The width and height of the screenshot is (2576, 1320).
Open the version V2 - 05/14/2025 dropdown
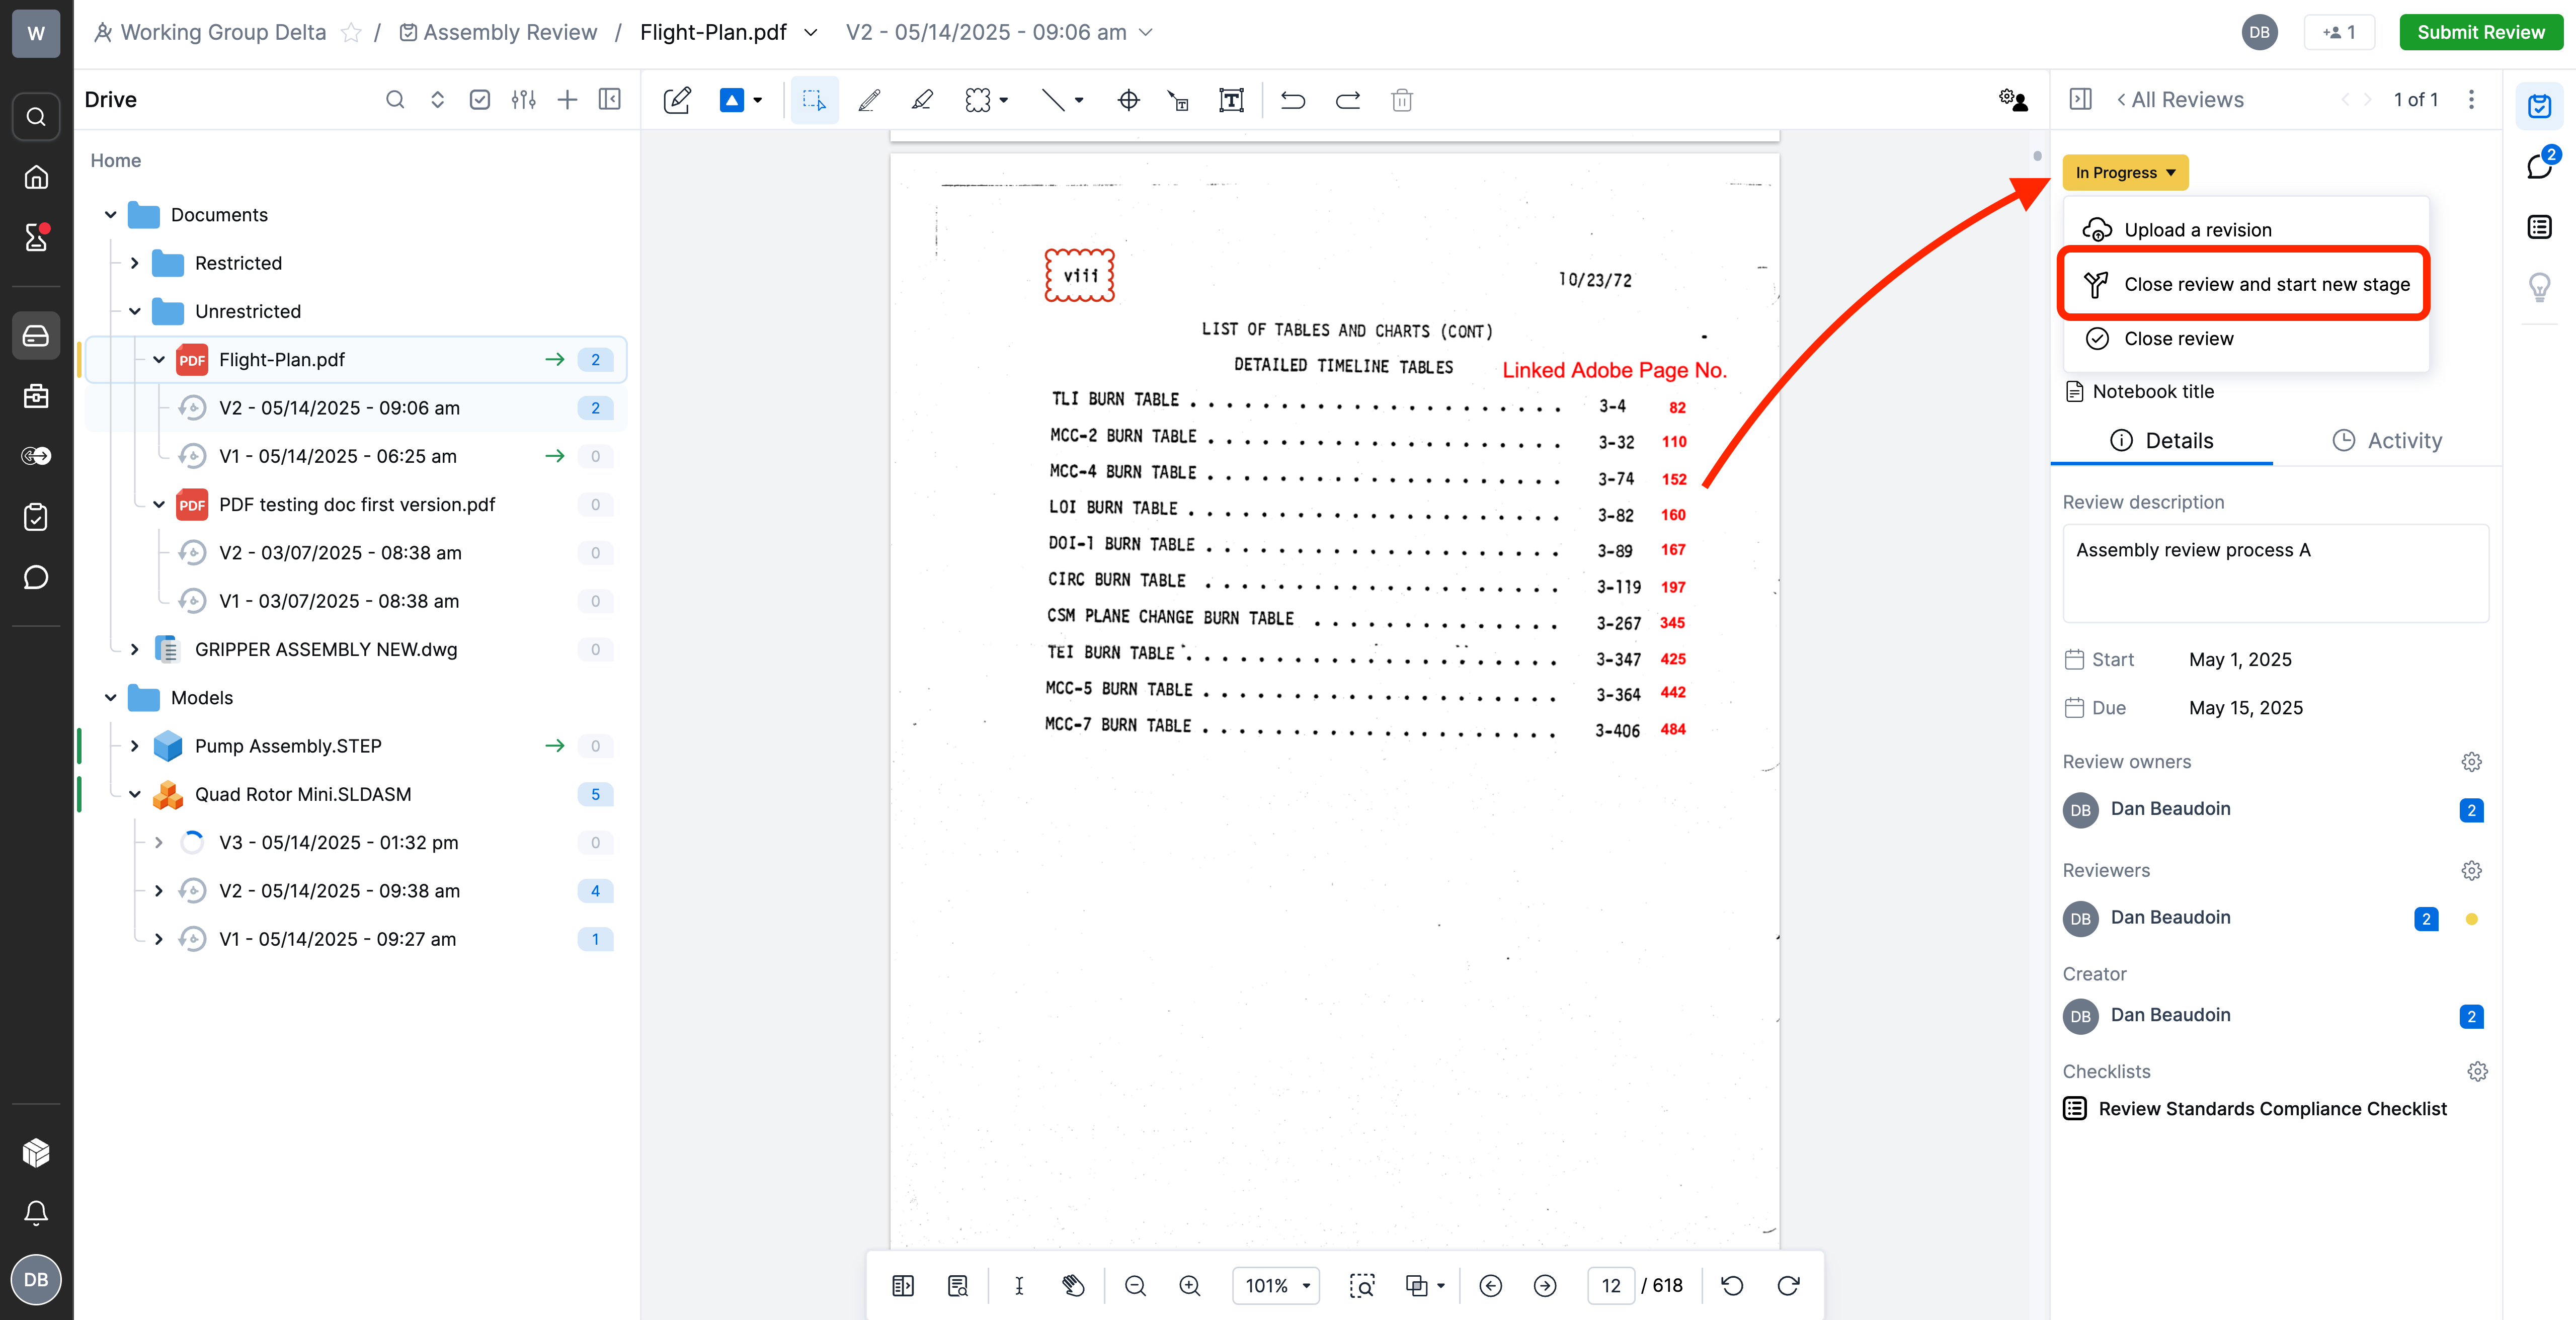click(999, 32)
